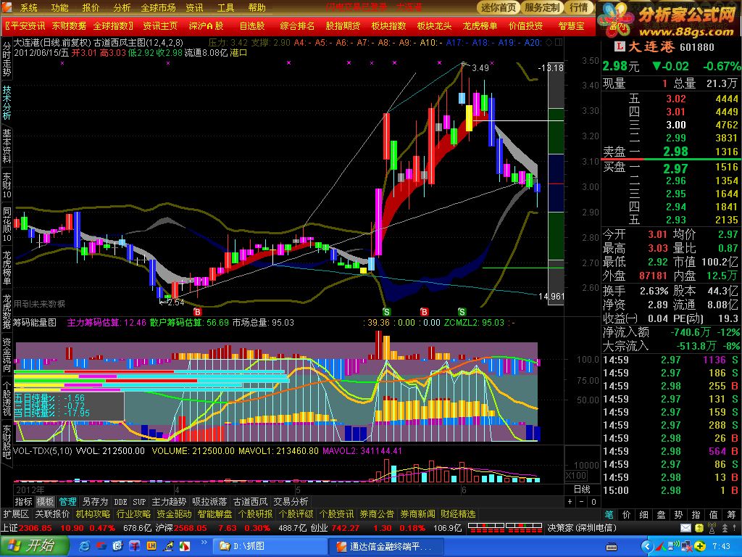Click the red L icon beside 大连港
742x557 pixels.
tap(619, 46)
